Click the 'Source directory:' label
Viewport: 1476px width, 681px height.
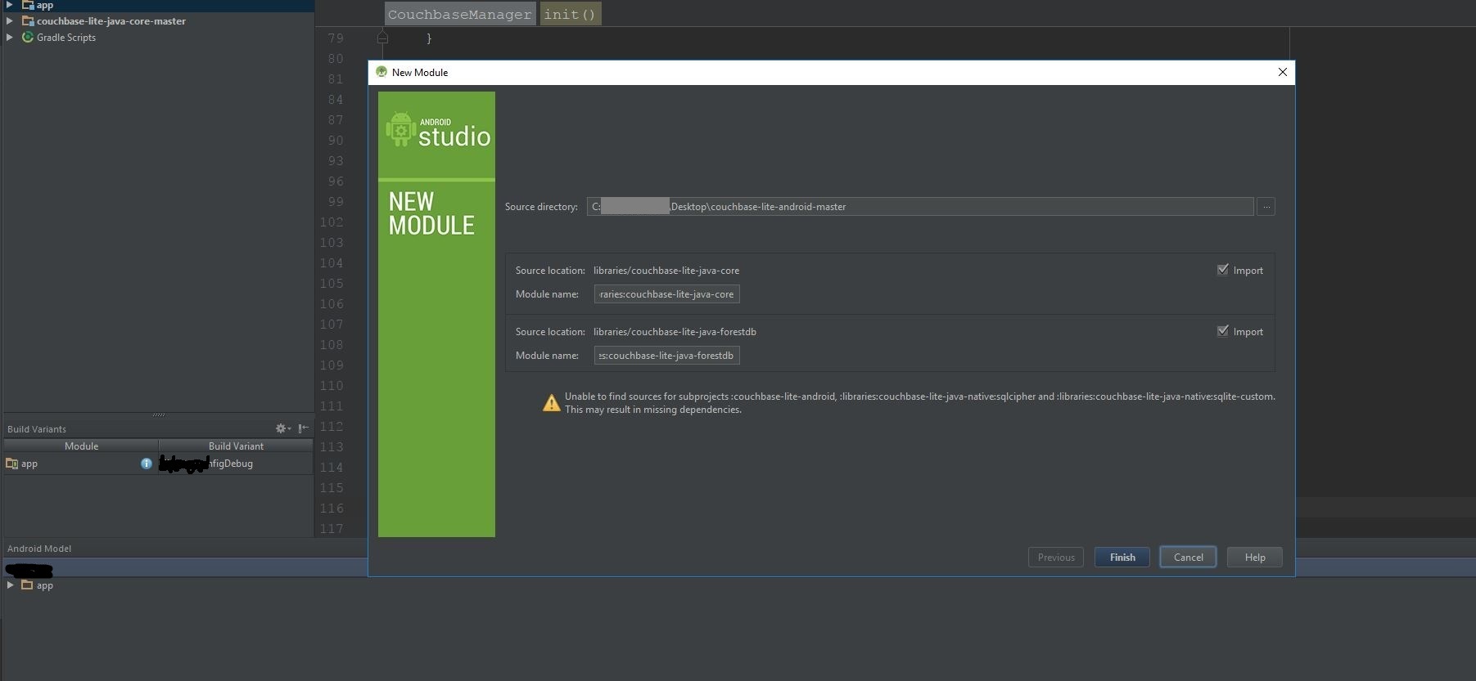(x=541, y=207)
